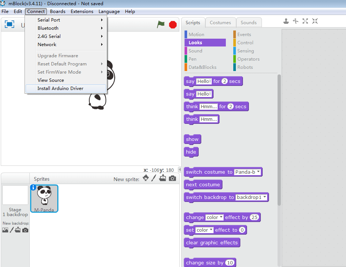The width and height of the screenshot is (346, 267).
Task: Select the scissors delete tool
Action: (295, 21)
